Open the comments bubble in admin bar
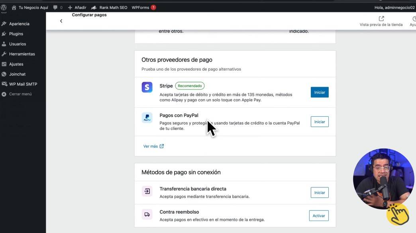This screenshot has width=416, height=233. [57, 8]
